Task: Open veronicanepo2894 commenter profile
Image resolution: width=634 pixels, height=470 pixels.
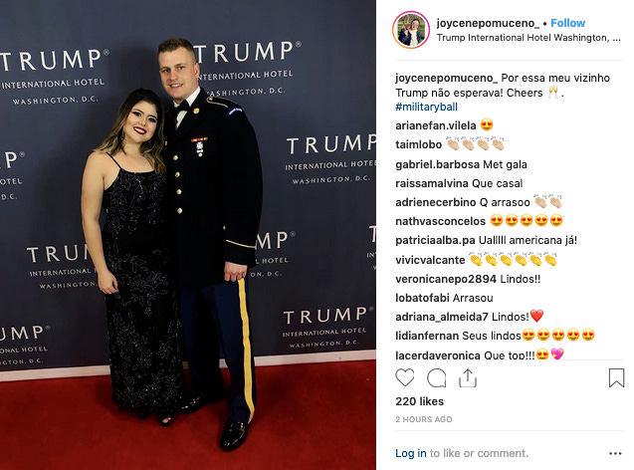Action: [x=446, y=279]
